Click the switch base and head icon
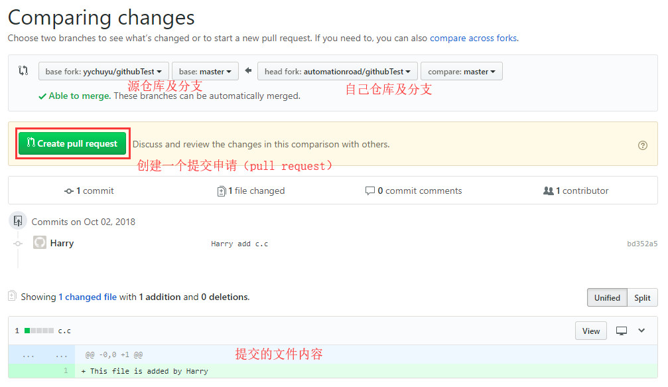Screen dimensions: 668x387 23,71
